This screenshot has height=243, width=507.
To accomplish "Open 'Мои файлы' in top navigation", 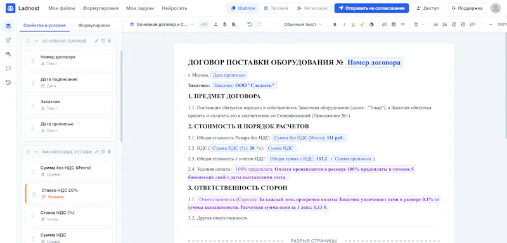I will click(x=61, y=8).
